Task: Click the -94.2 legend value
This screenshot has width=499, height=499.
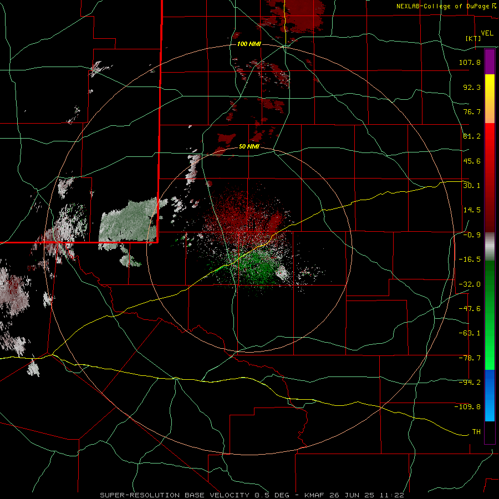Action: (x=470, y=382)
